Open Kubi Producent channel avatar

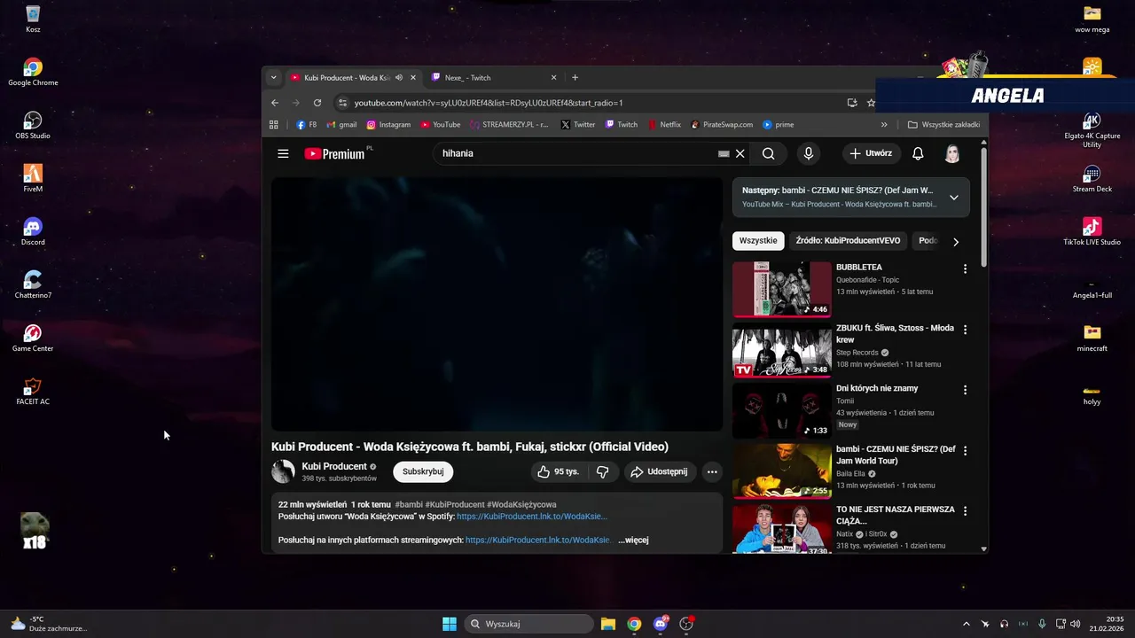pyautogui.click(x=283, y=471)
